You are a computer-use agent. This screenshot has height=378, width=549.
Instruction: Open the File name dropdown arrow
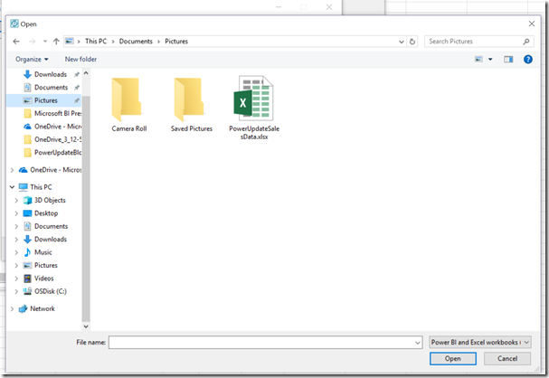(418, 343)
